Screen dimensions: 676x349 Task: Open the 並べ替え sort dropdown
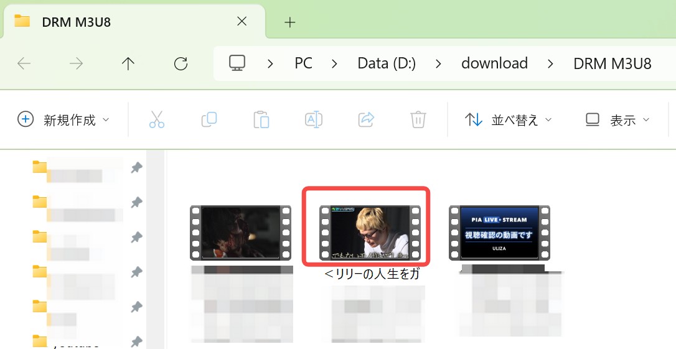509,119
